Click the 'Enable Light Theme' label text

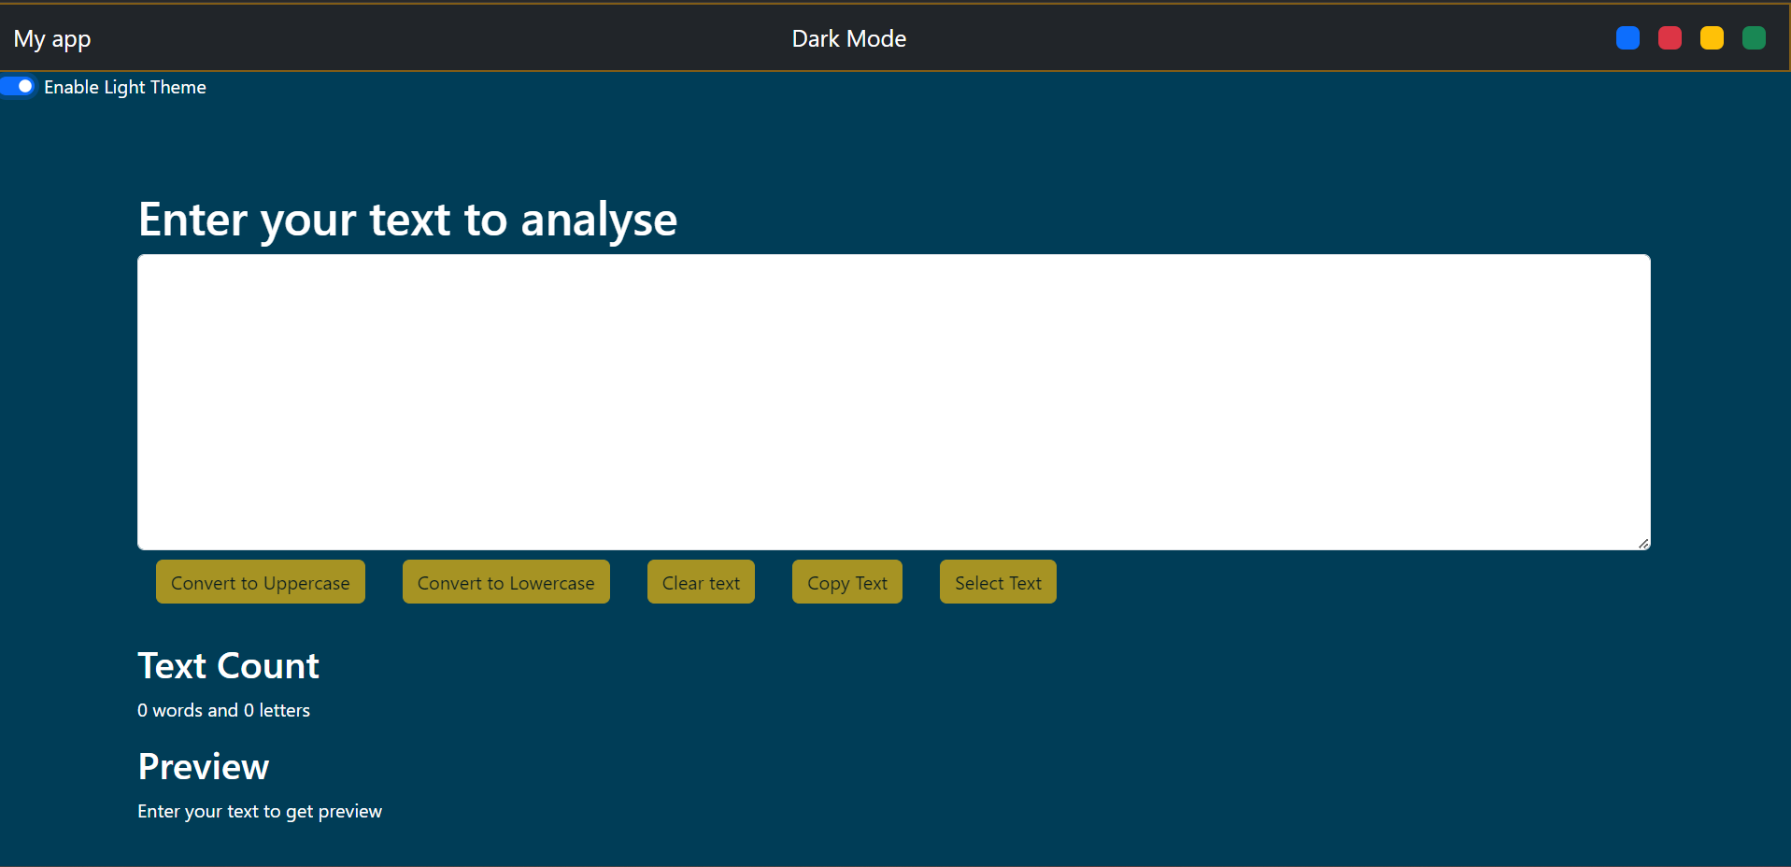coord(125,87)
